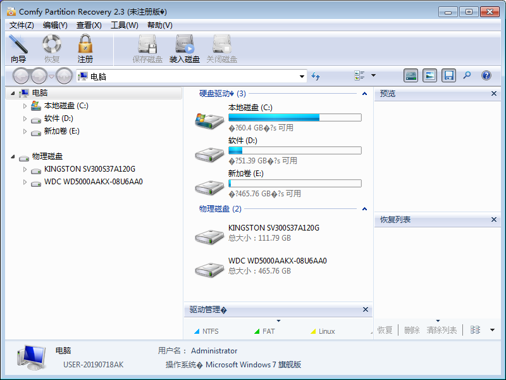Click the C: drive usage bar
Image resolution: width=506 pixels, height=380 pixels.
pos(295,118)
